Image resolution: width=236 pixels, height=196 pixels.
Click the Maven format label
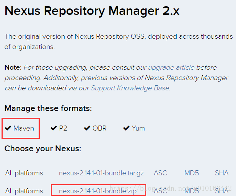click(24, 128)
